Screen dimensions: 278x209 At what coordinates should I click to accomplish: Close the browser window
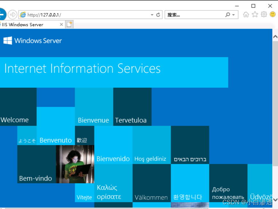[x=270, y=6]
